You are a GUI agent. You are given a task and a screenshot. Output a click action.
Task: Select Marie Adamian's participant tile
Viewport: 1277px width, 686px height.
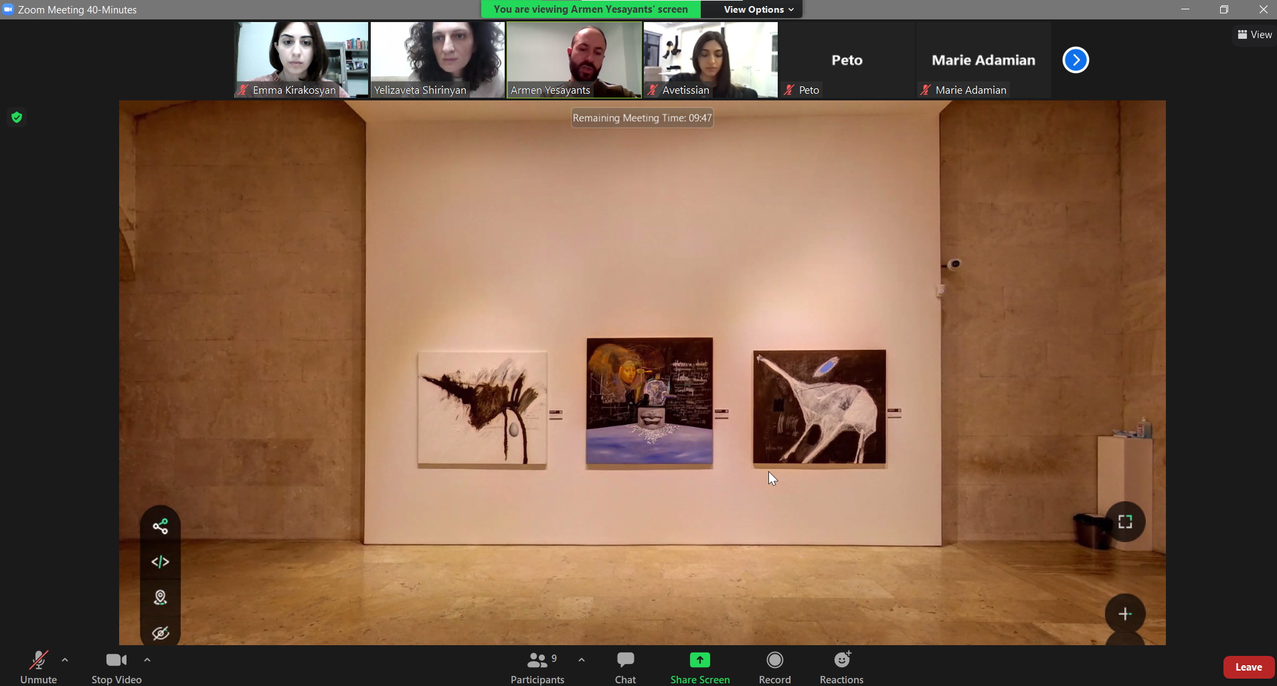pyautogui.click(x=984, y=60)
